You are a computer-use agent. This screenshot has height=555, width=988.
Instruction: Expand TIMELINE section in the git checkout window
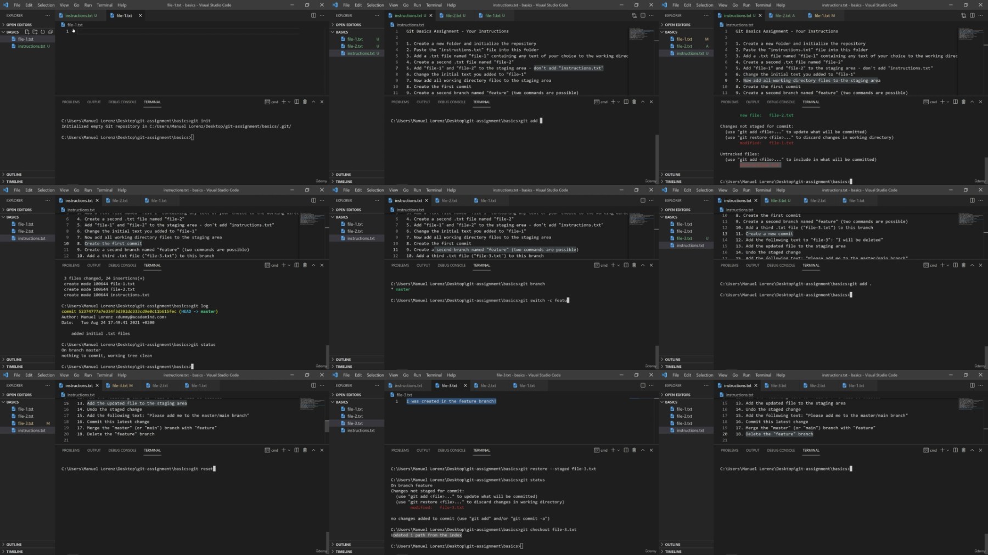(x=344, y=551)
